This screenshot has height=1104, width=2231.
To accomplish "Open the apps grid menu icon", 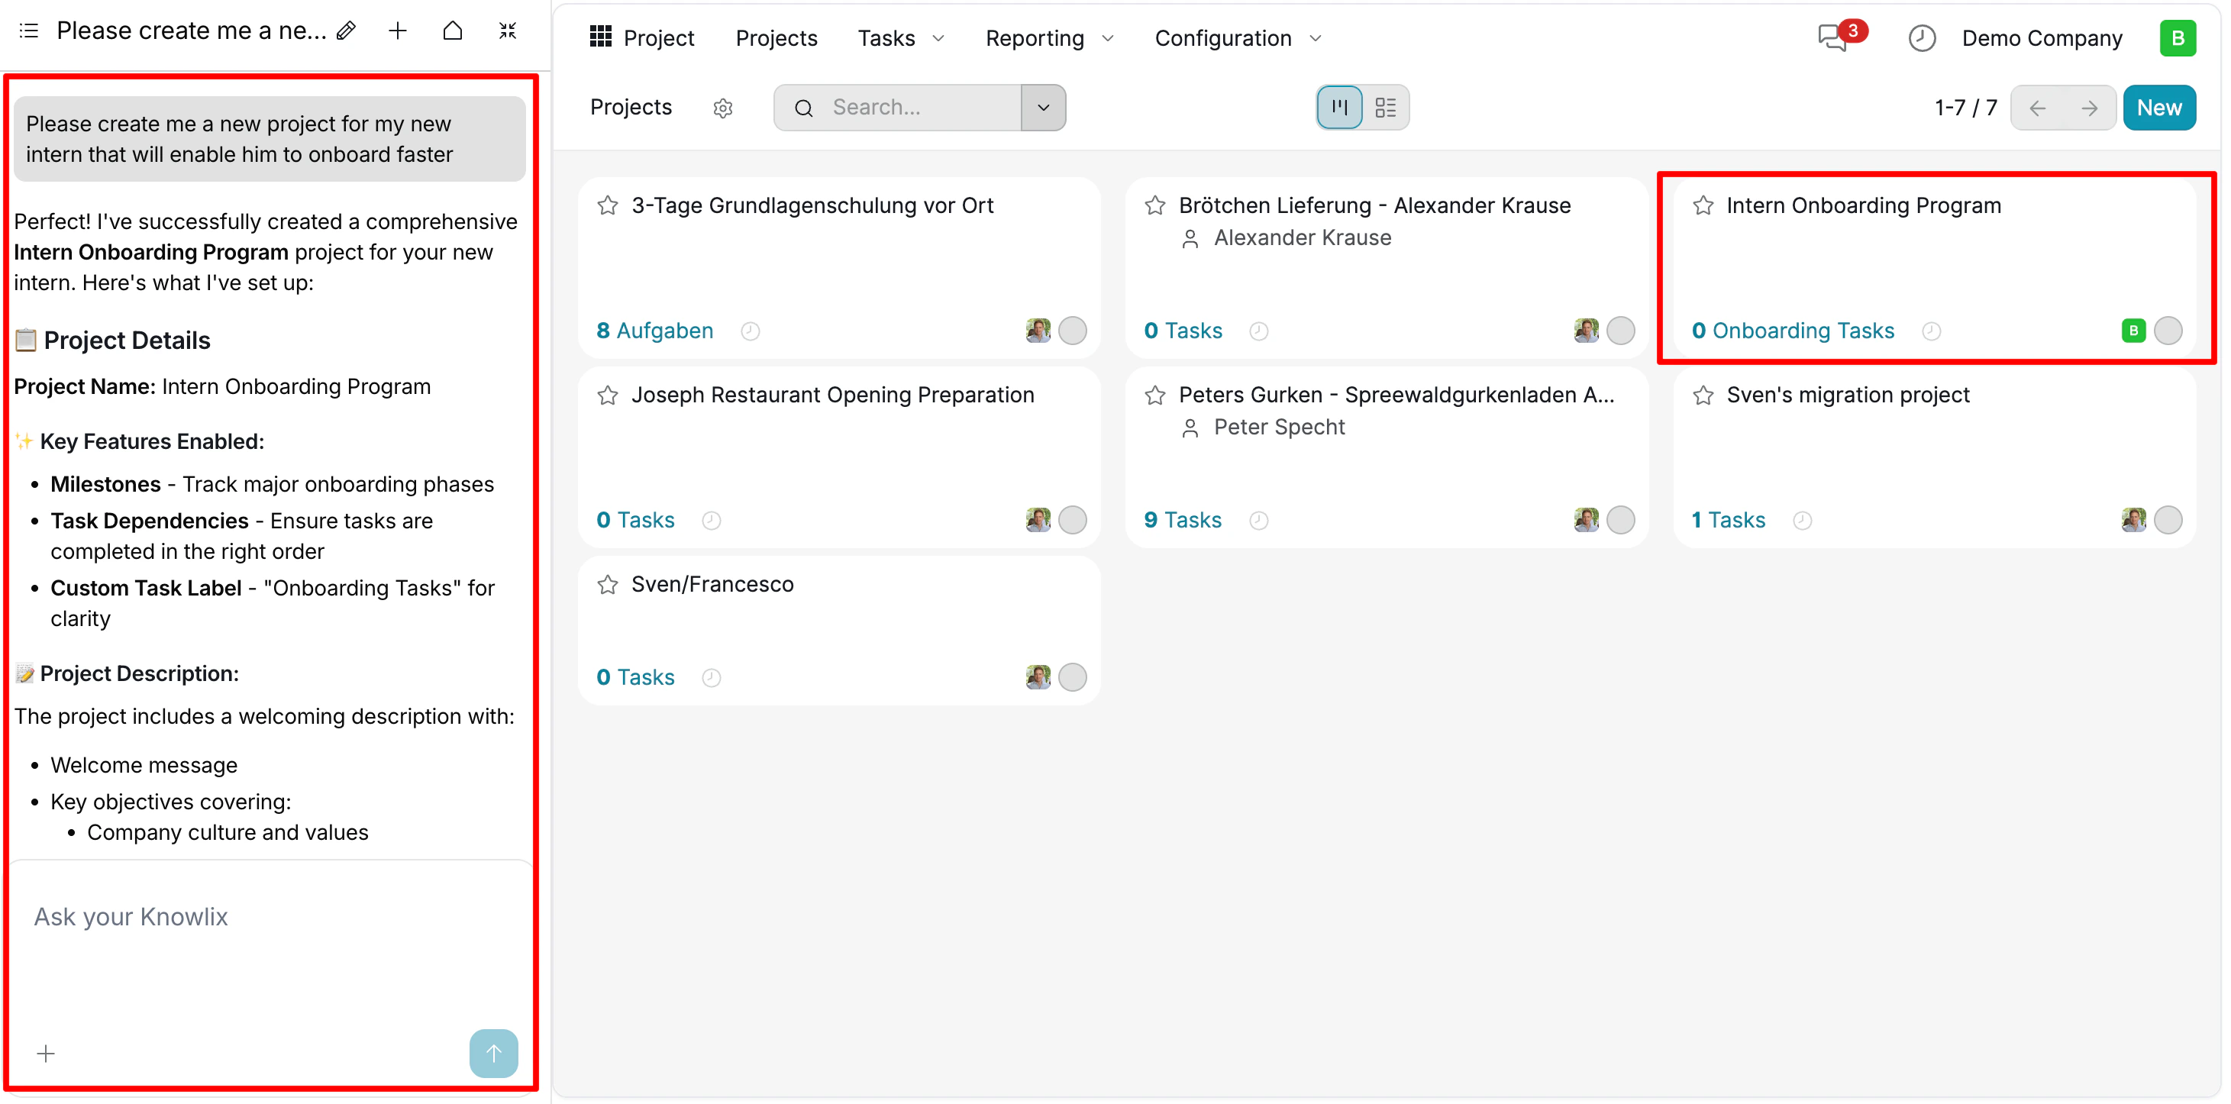I will point(600,37).
